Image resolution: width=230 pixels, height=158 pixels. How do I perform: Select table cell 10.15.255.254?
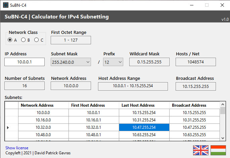[x=144, y=113]
